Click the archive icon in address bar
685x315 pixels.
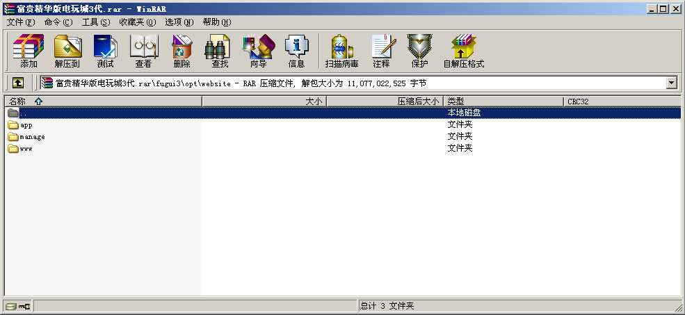[47, 83]
